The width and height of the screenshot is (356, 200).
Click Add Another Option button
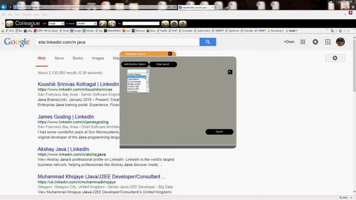(135, 64)
